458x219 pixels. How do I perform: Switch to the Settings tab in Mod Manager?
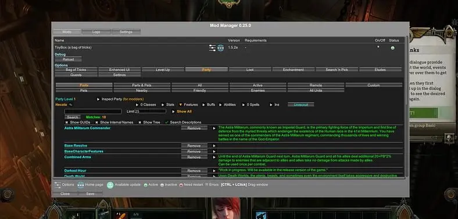pos(126,32)
